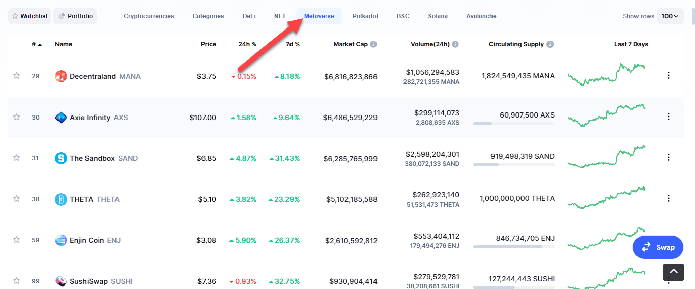Click the blue Swap button
The height and width of the screenshot is (289, 695).
(658, 247)
